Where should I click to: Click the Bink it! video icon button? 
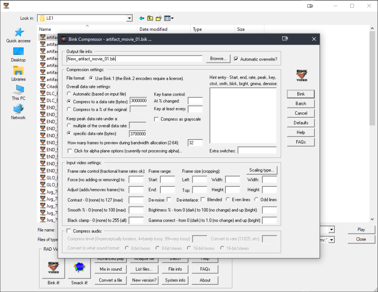point(53,268)
